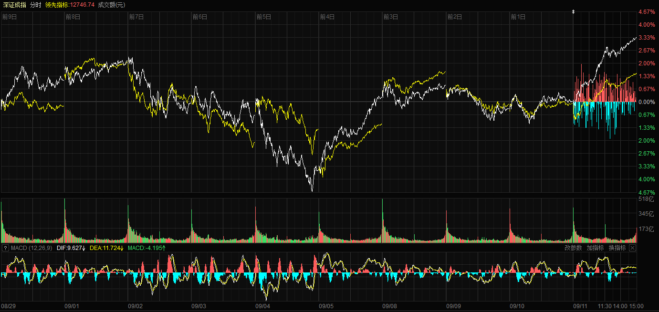The width and height of the screenshot is (659, 312).
Task: Click the 09/01 date on the time axis
Action: click(72, 306)
